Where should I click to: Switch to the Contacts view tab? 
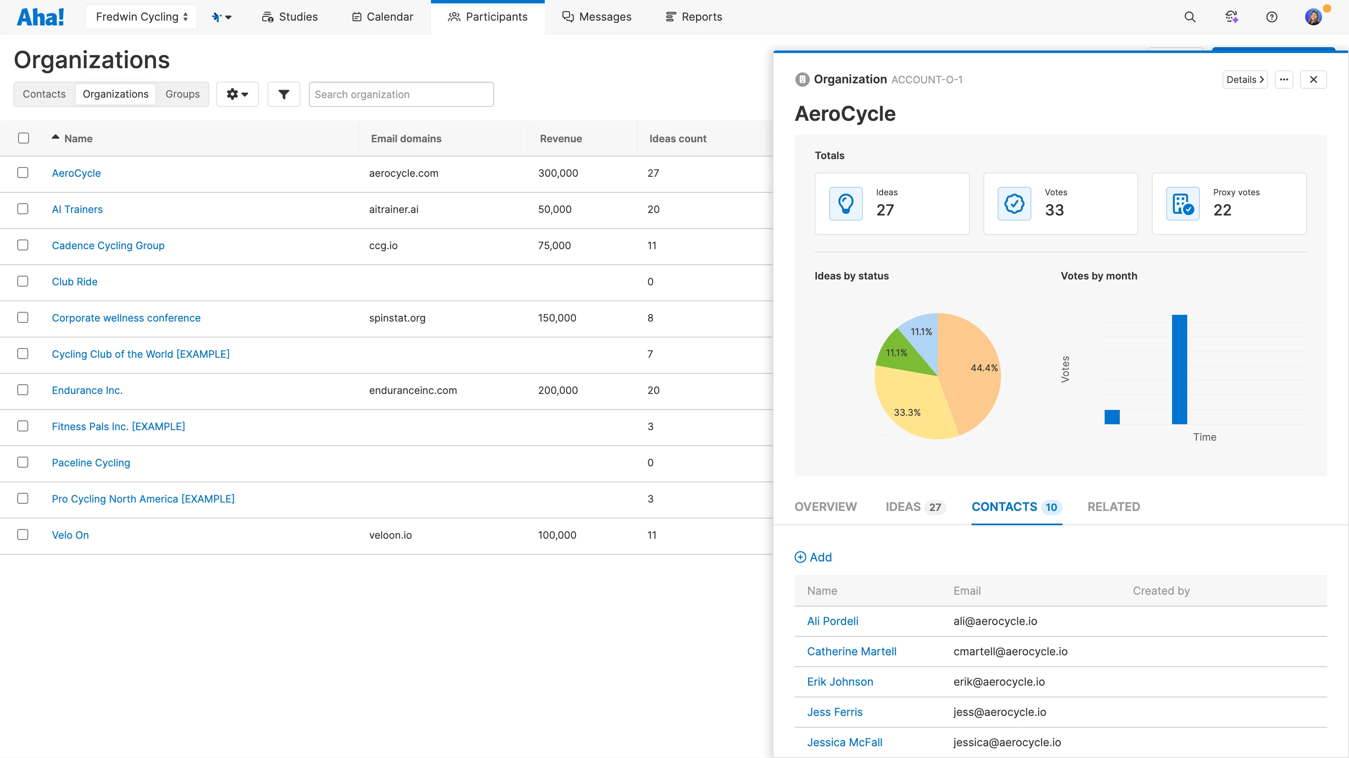44,94
